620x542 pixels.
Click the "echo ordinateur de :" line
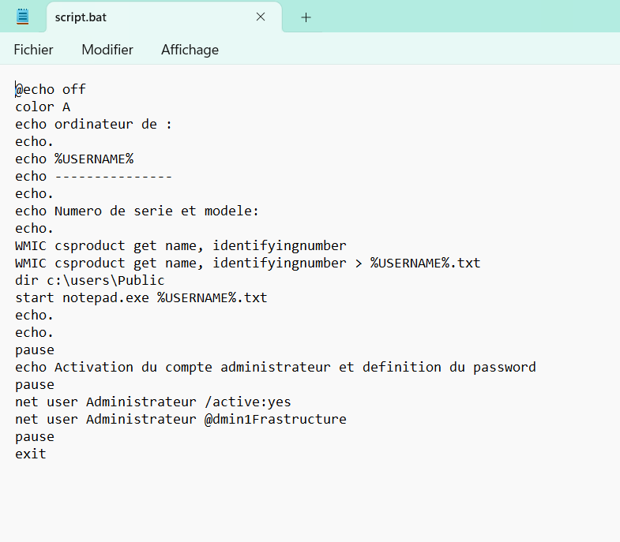[x=93, y=124]
